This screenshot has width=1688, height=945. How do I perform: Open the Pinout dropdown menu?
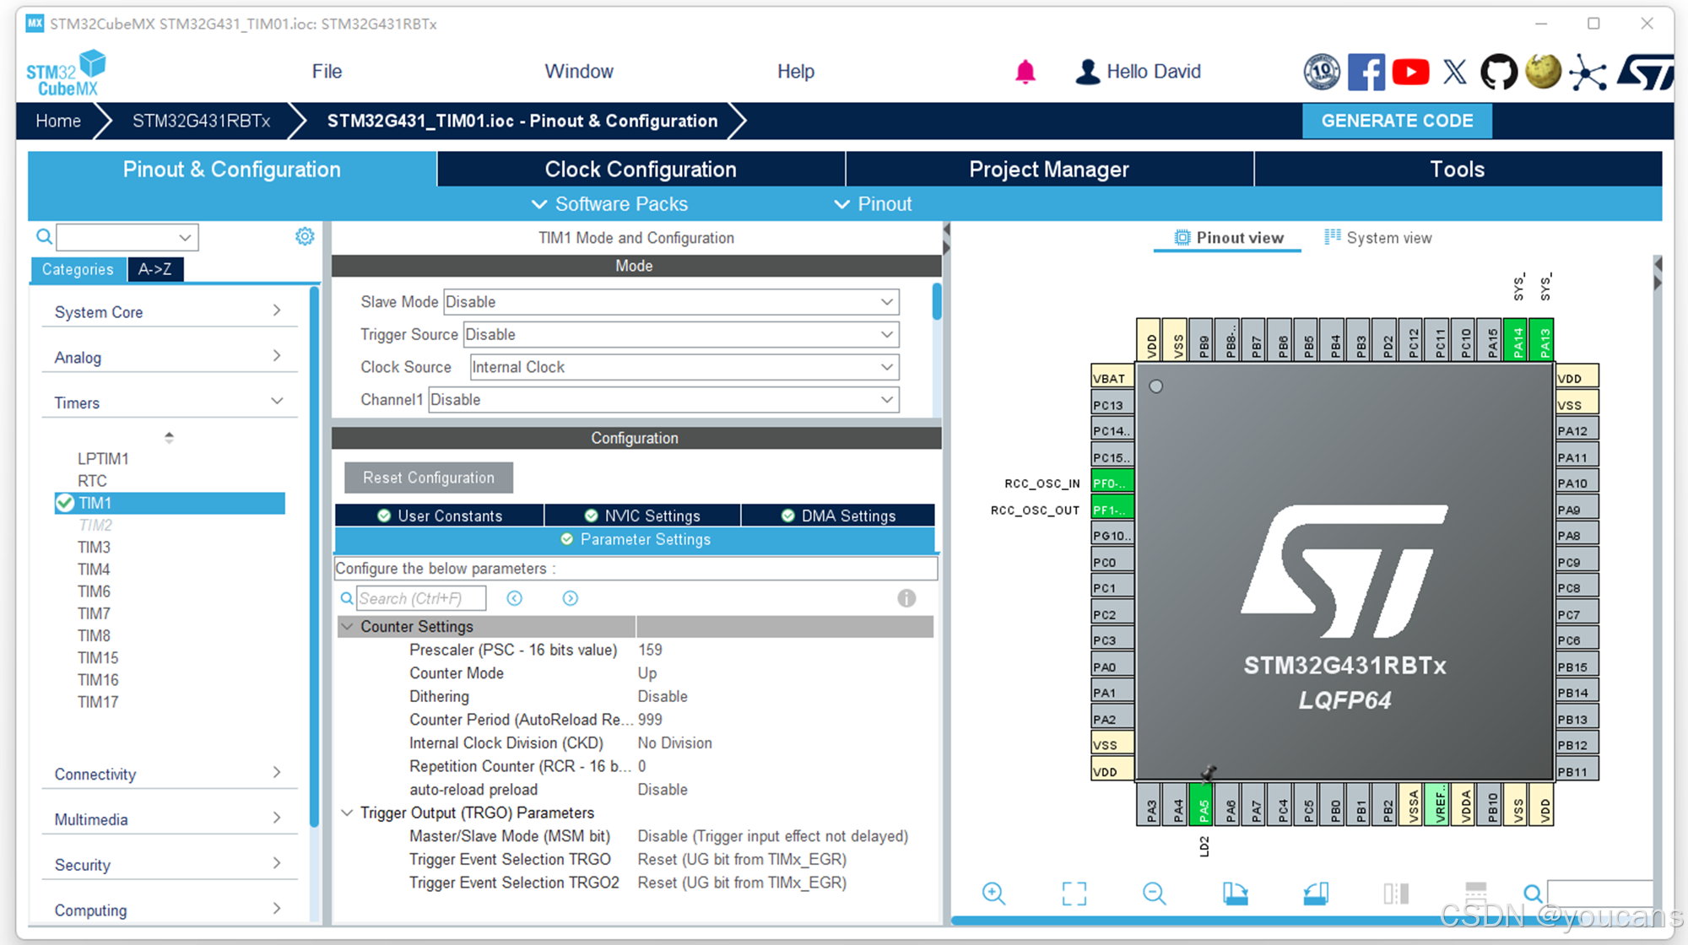point(873,204)
